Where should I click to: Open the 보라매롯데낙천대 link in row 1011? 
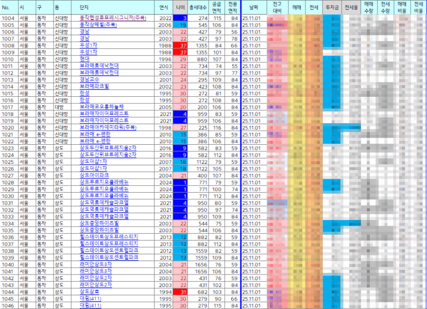[99, 66]
